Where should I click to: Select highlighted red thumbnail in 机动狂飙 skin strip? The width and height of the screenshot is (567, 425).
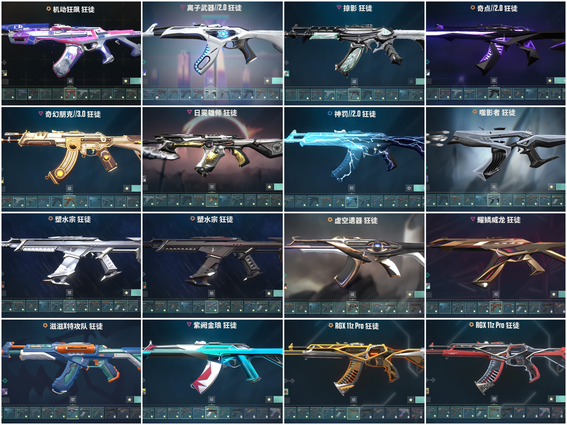70,94
